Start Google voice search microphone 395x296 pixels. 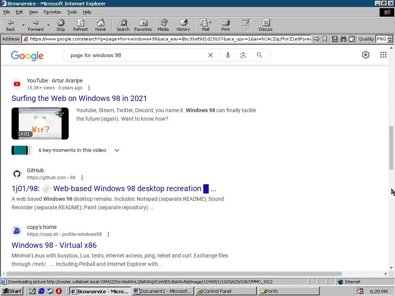pos(228,55)
